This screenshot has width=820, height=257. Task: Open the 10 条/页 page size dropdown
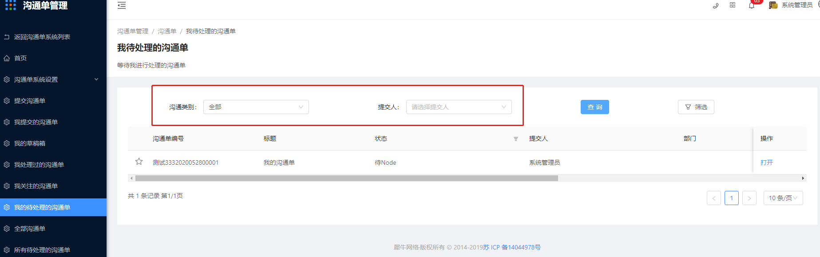(783, 198)
